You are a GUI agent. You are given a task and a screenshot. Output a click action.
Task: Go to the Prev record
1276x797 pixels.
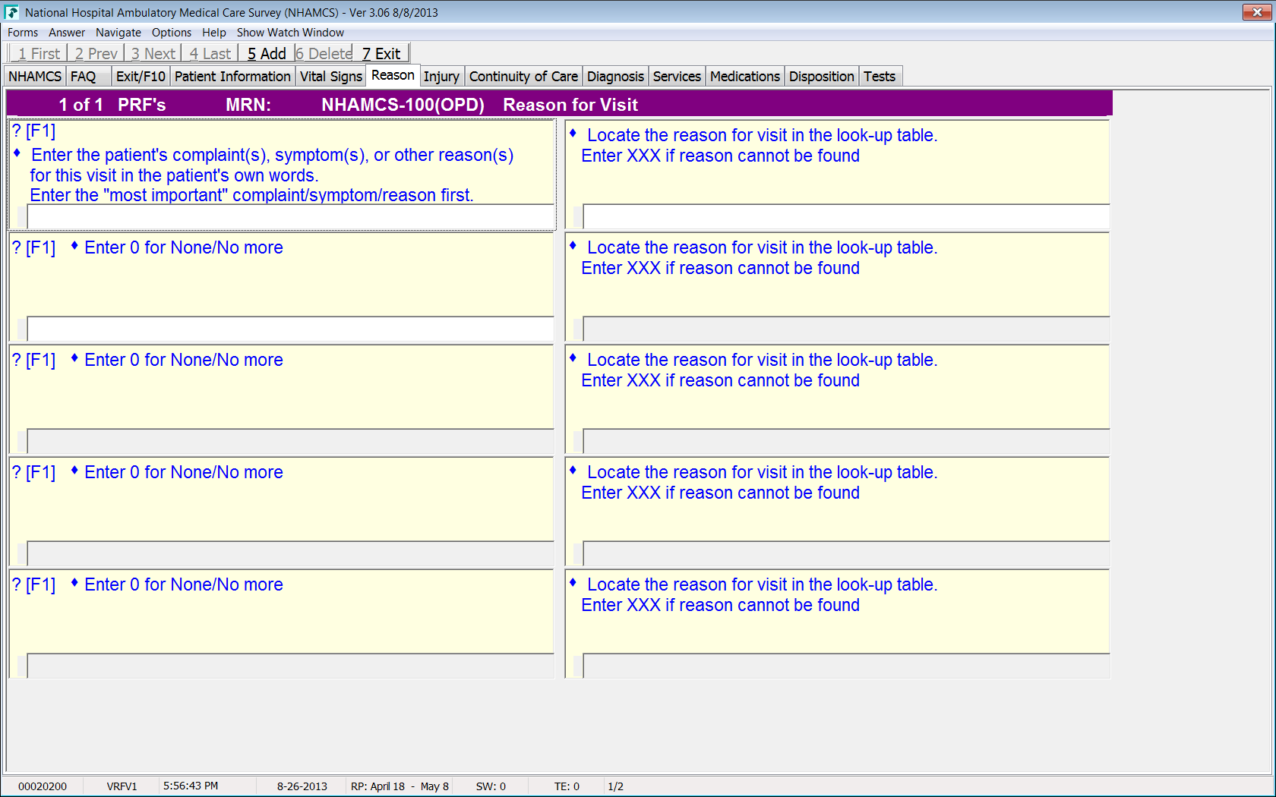(x=96, y=54)
